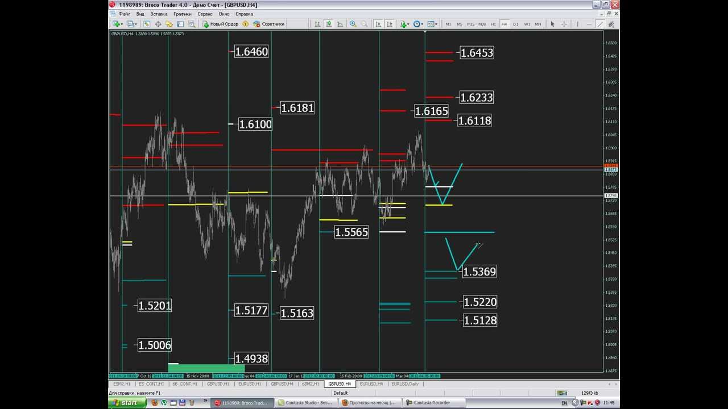Expand the Templates dropdown arrow
The image size is (728, 409).
tap(437, 24)
